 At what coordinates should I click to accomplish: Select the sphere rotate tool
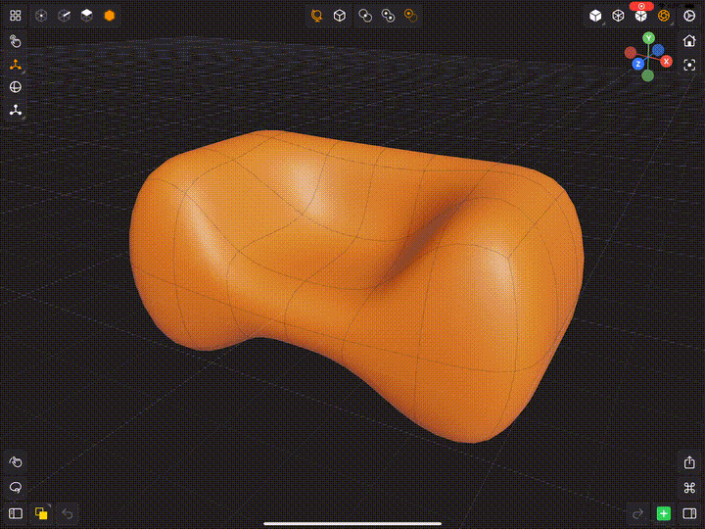coord(16,87)
